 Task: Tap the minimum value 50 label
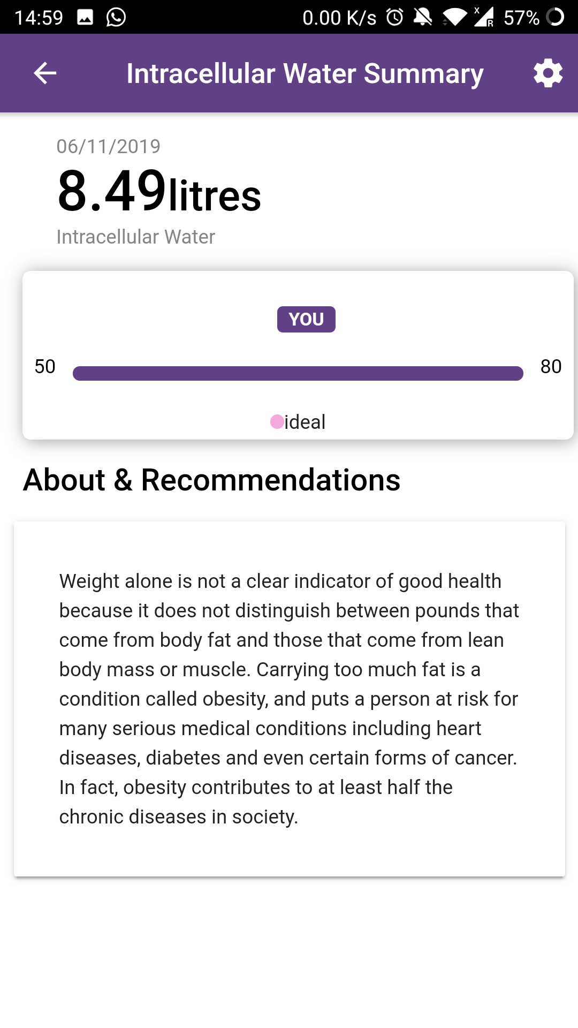coord(45,367)
